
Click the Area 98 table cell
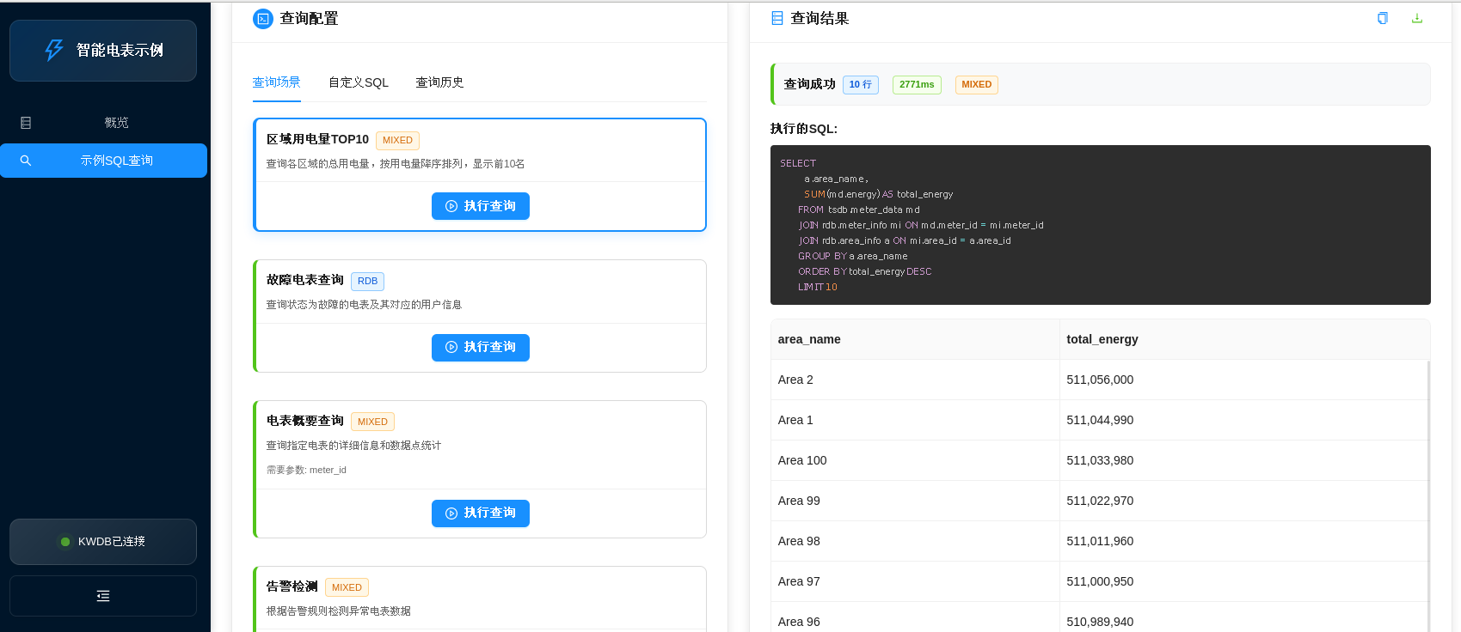pos(915,541)
